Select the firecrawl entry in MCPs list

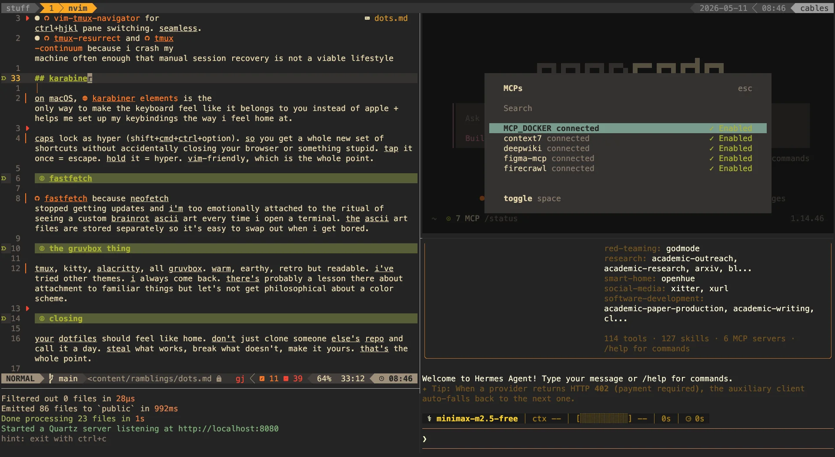pyautogui.click(x=628, y=168)
